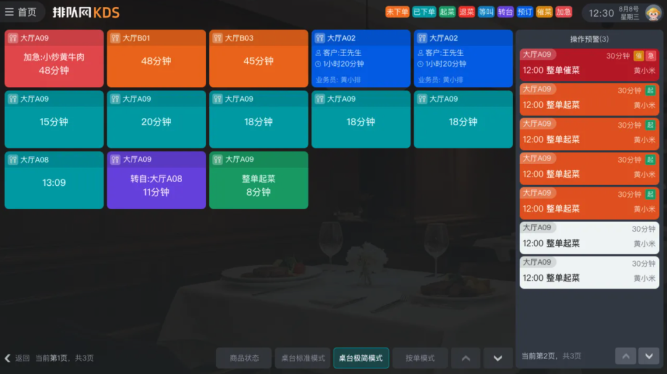Click the table icon on the 大厅B01 card
The width and height of the screenshot is (667, 374).
coord(115,38)
